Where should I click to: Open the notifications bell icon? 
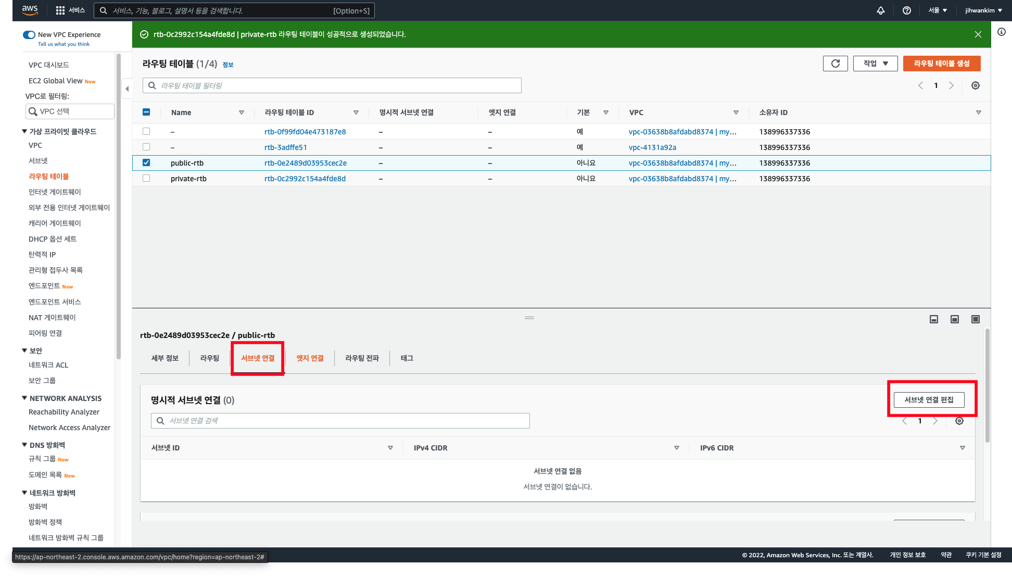[x=880, y=10]
